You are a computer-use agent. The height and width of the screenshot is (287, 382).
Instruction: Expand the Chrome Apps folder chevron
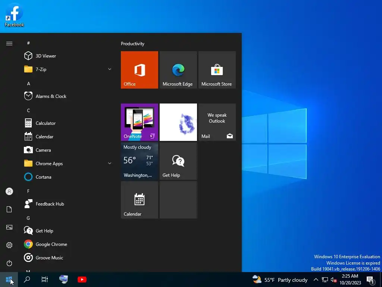click(x=110, y=163)
